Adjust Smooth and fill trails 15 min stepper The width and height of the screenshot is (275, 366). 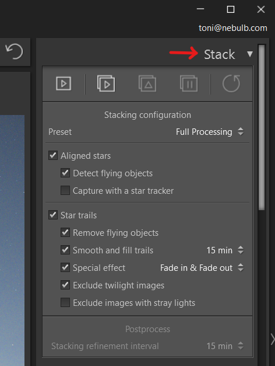(241, 250)
